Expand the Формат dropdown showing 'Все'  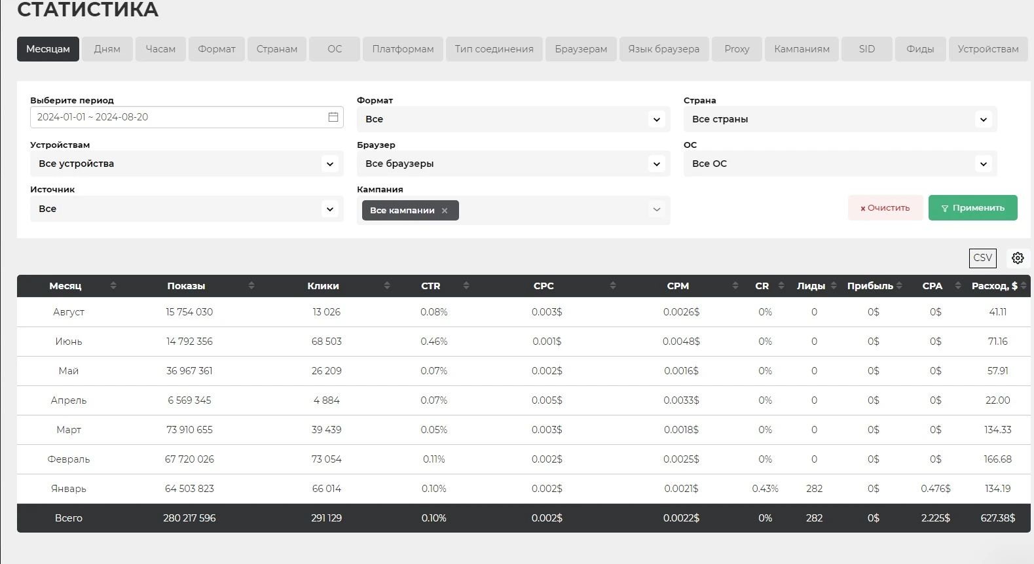pyautogui.click(x=513, y=119)
